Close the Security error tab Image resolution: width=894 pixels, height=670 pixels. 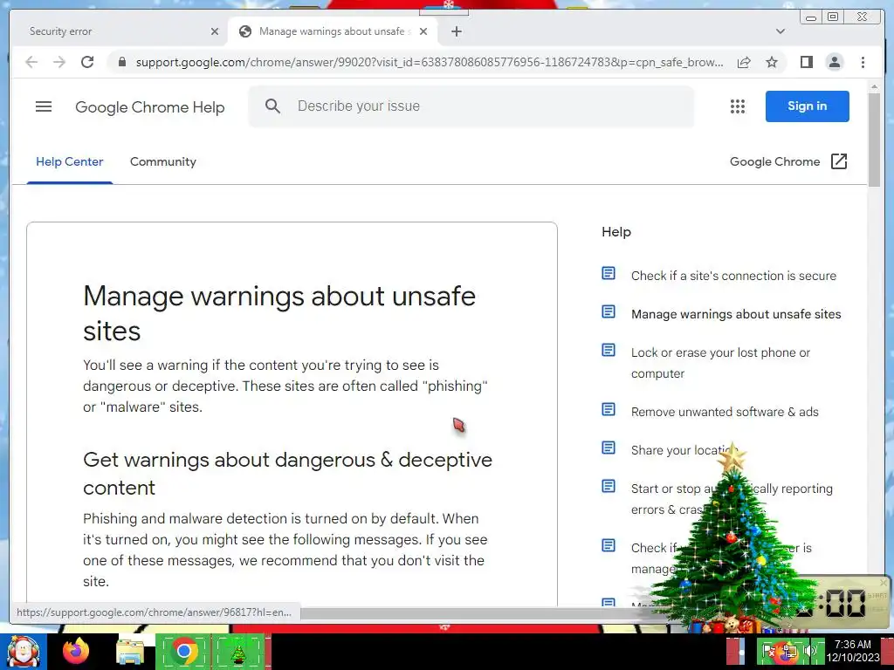tap(215, 31)
